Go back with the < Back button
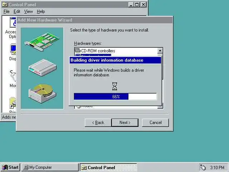 coord(98,123)
